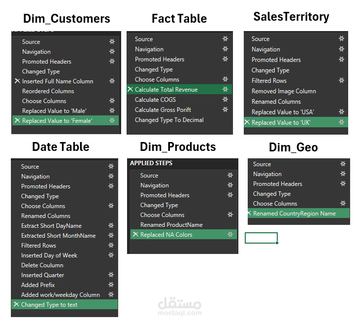
Task: Click X icon beside Inserted Full Name Column
Action: 17,81
